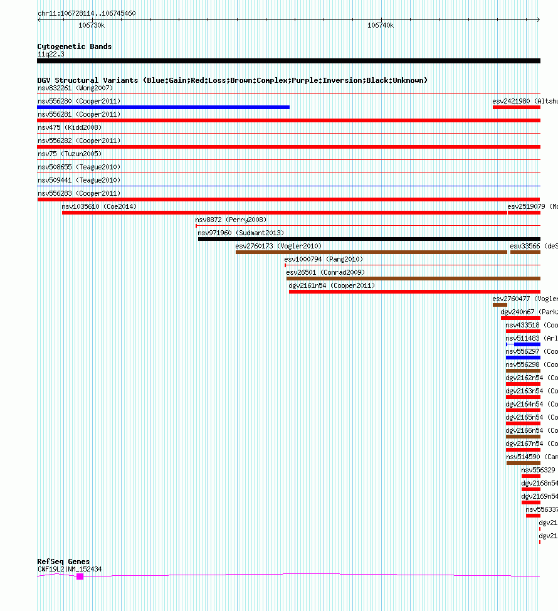558x611 pixels.
Task: Click the Cytogenetic Bands track title
Action: 75,46
